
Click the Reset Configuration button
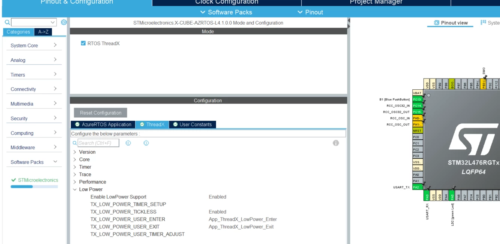coord(100,112)
